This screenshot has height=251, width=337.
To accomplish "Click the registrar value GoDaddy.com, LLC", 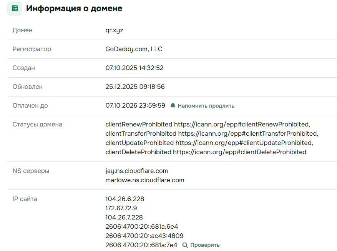I will tap(134, 49).
